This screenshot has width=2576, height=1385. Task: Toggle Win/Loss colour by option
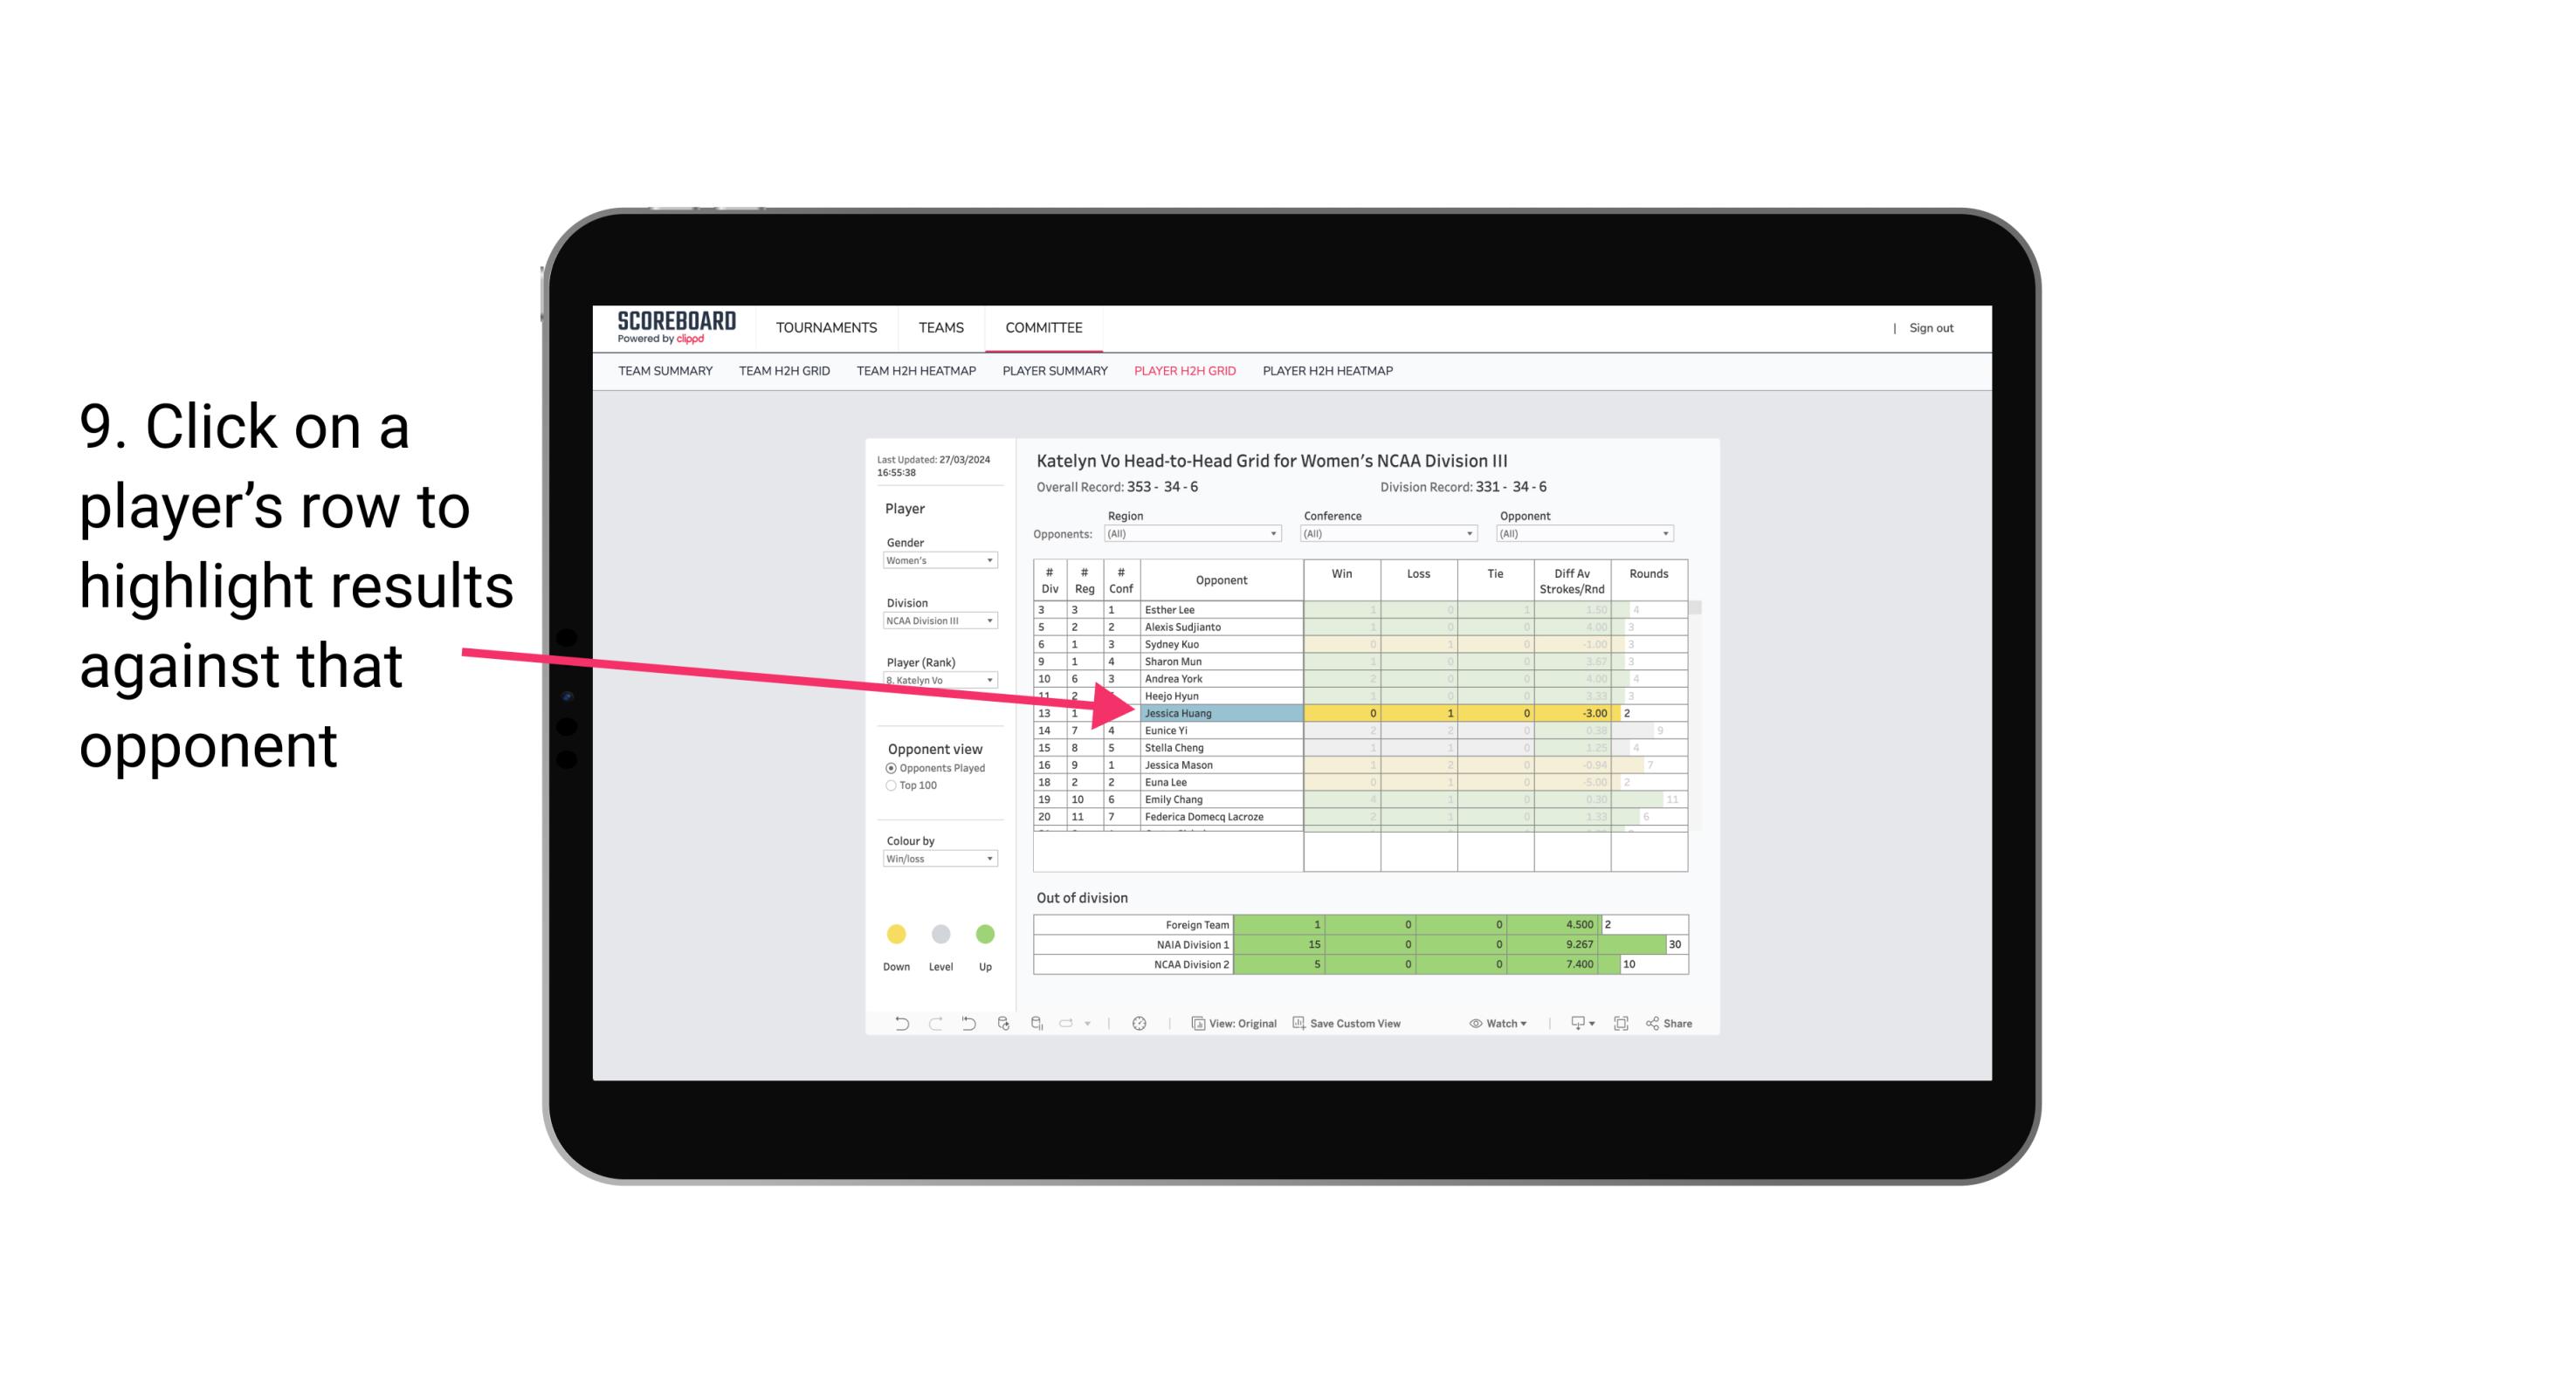tap(937, 863)
